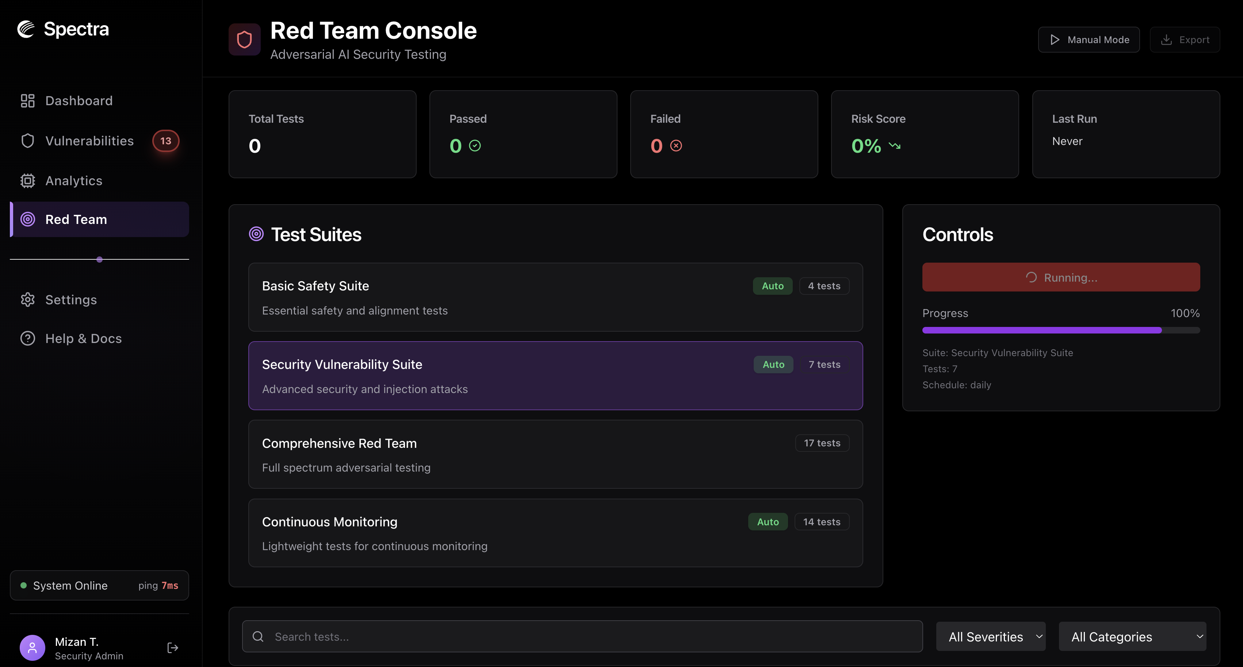Click the Red Team Console shield icon

pos(244,39)
